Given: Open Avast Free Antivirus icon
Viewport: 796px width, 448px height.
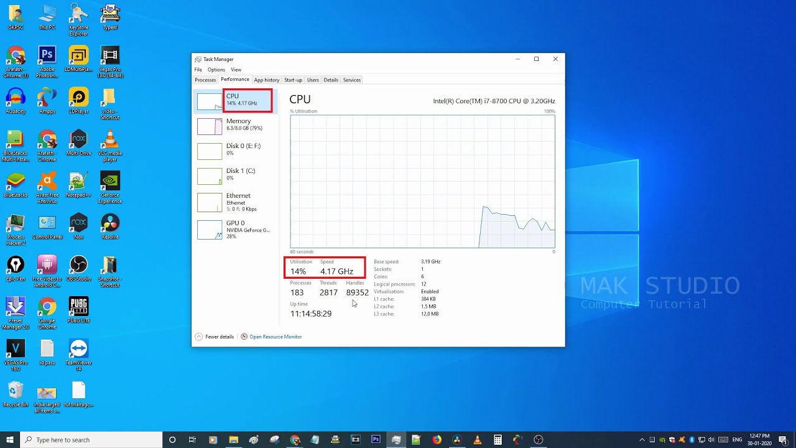Looking at the screenshot, I should point(47,187).
